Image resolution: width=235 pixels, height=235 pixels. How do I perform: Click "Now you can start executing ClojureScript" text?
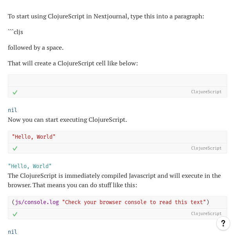(67, 120)
